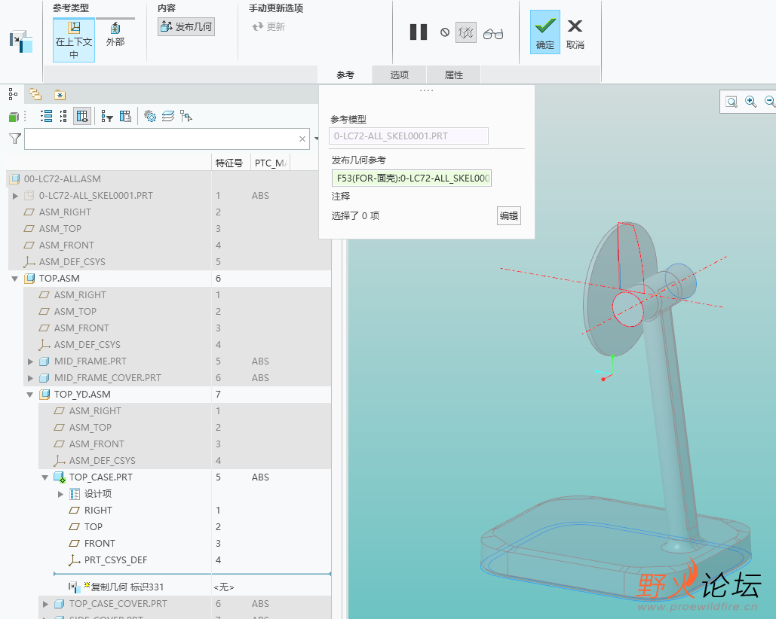
Task: Click the 更新 manual update option
Action: [x=268, y=26]
